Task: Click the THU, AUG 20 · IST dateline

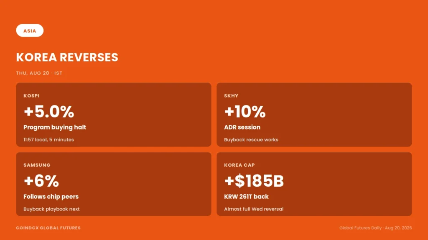Action: point(39,73)
